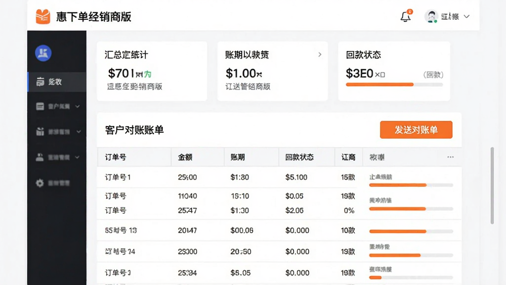Open the notification bell

click(406, 16)
